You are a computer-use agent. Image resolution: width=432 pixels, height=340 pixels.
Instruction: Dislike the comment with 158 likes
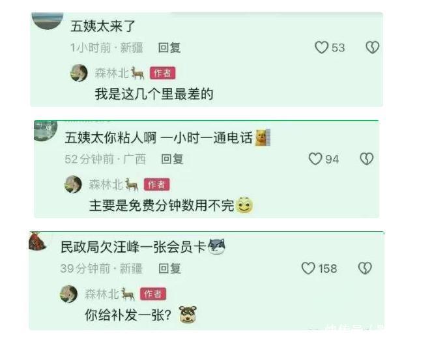click(365, 268)
